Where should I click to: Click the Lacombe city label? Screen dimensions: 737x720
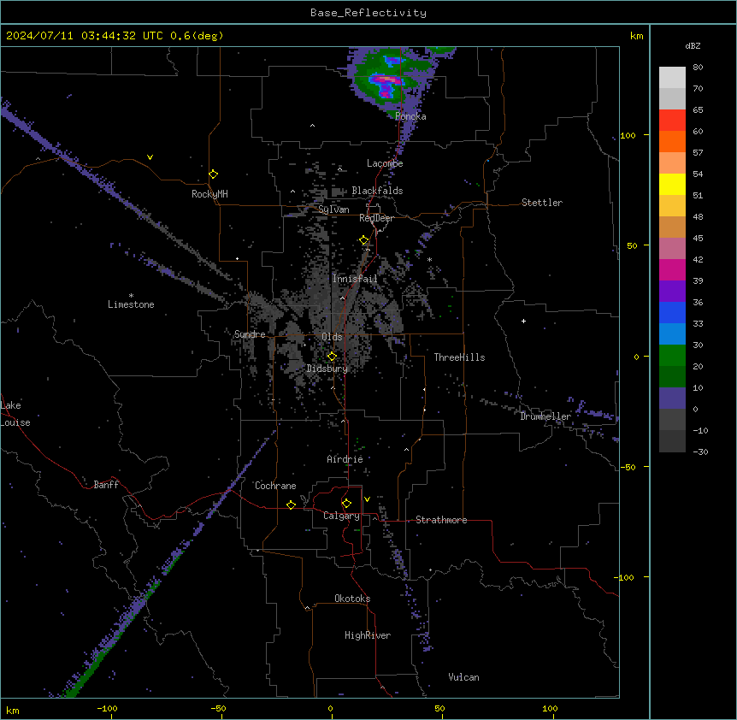[x=385, y=163]
